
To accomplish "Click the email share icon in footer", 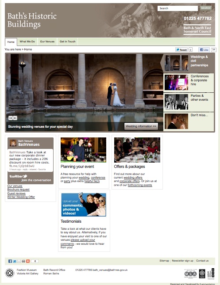I will pos(19,261).
